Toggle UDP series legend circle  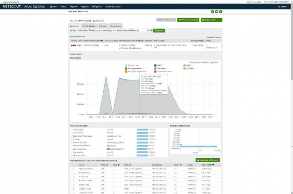(x=155, y=65)
